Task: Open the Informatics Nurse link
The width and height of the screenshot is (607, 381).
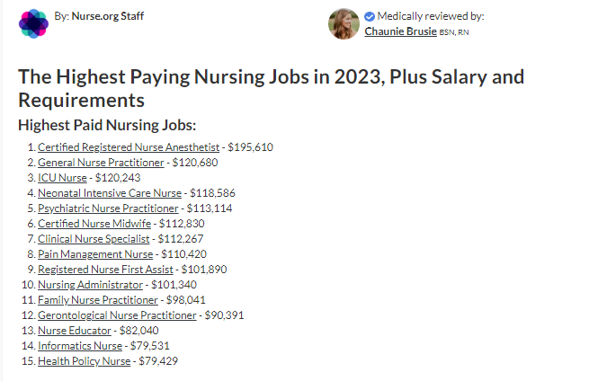Action: click(x=80, y=346)
